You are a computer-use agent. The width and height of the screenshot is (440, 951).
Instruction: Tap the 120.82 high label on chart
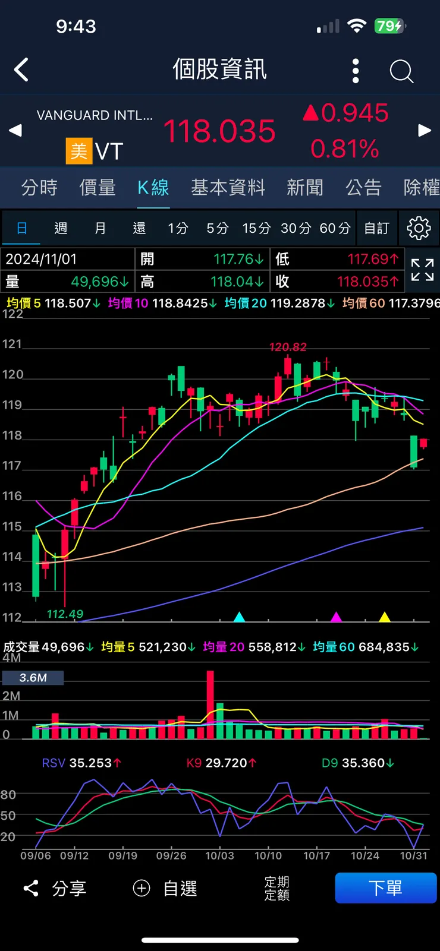coord(288,347)
